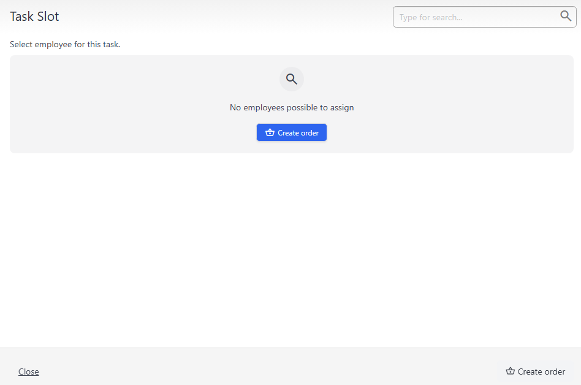Click the shopping cart icon on blue button
The width and height of the screenshot is (581, 385).
pos(270,132)
